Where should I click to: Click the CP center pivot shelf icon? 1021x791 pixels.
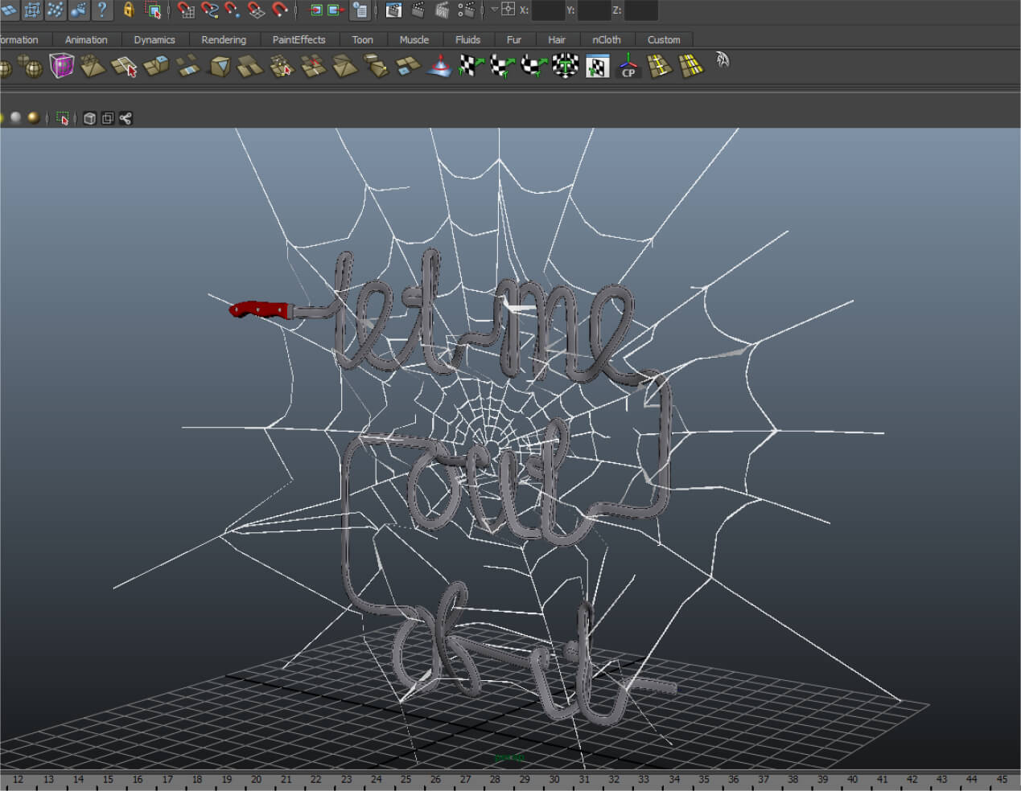628,67
